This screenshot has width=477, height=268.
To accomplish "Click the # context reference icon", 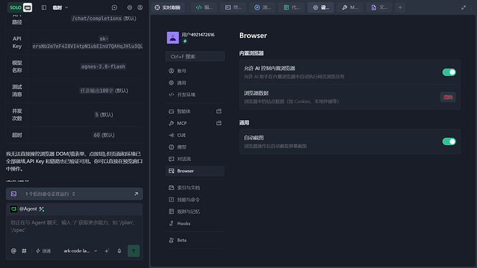I will pyautogui.click(x=24, y=251).
